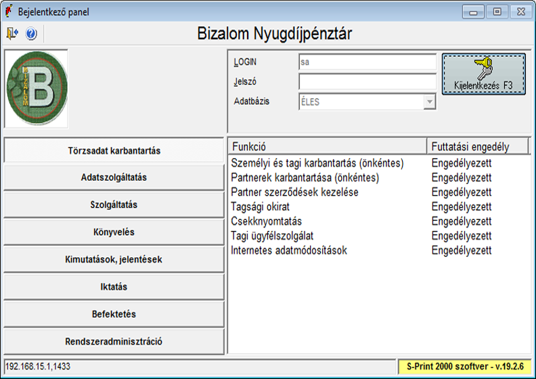This screenshot has width=536, height=379.
Task: Focus the LOGIN input field
Action: pos(367,62)
